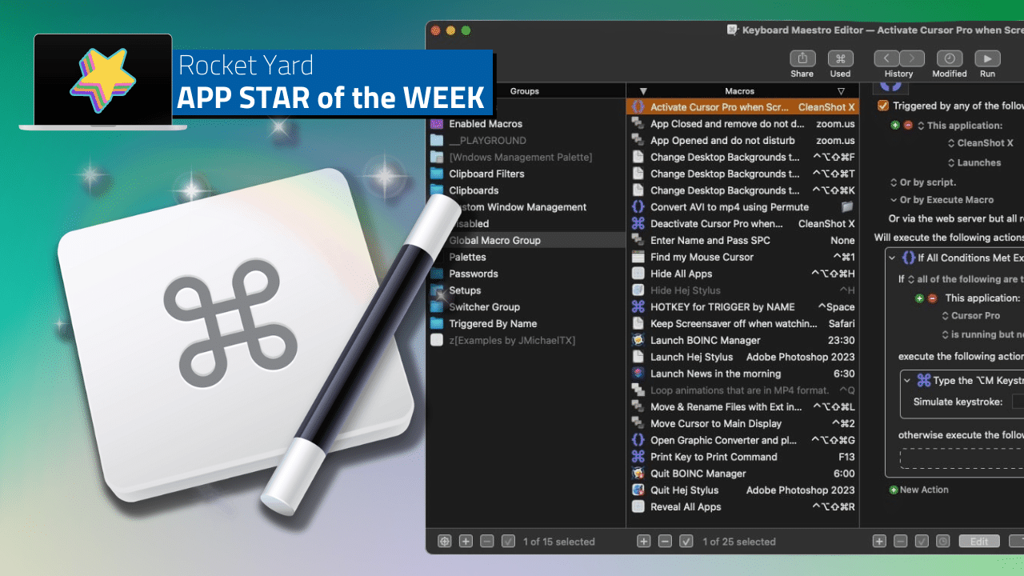Toggle enable checkmark below Macros list
The image size is (1024, 576).
[x=686, y=542]
